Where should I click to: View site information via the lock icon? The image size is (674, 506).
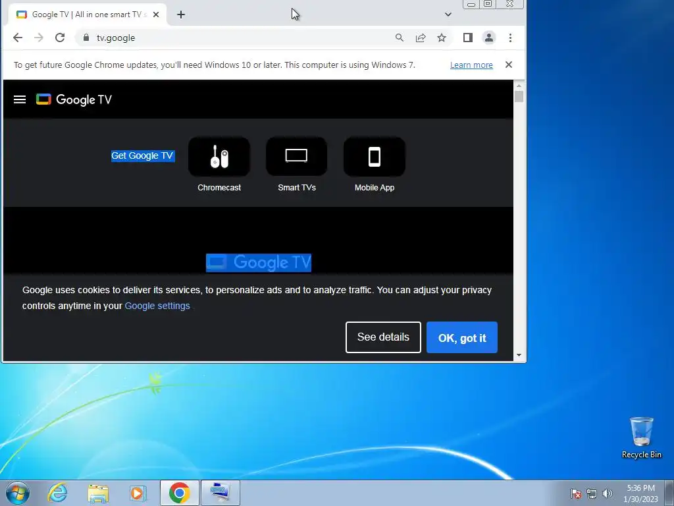[86, 38]
